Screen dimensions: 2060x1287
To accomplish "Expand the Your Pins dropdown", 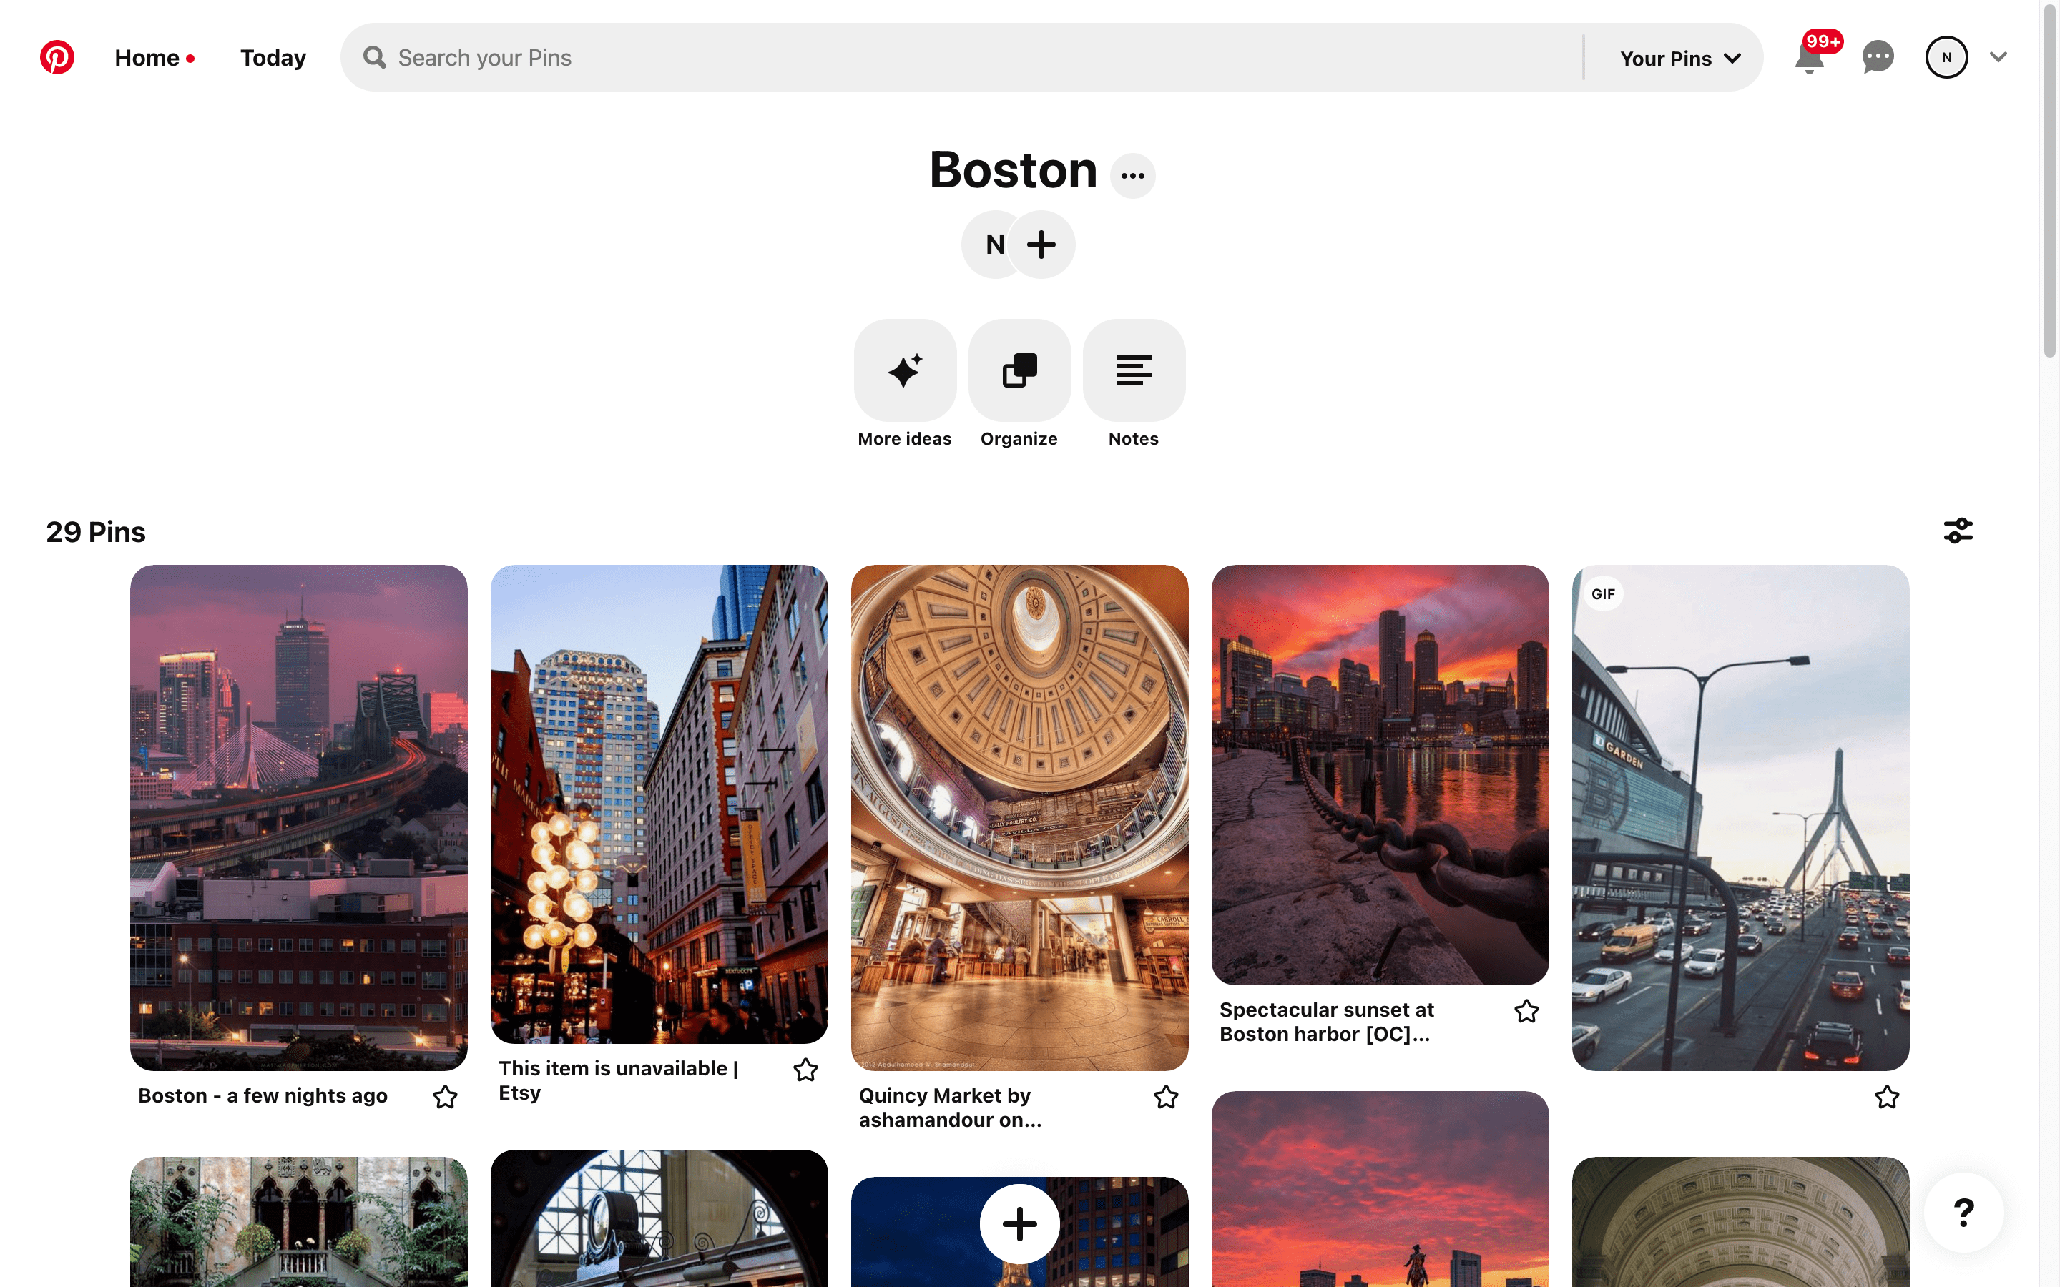I will pyautogui.click(x=1679, y=58).
